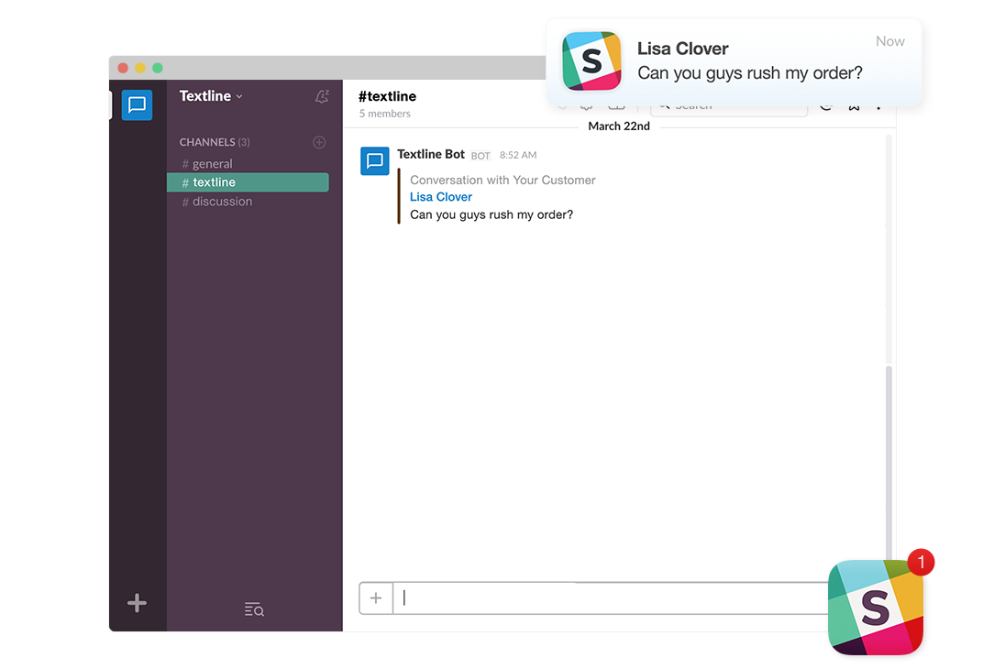The width and height of the screenshot is (1005, 669).
Task: Open Slack from the dock icon with the badge
Action: coord(876,607)
